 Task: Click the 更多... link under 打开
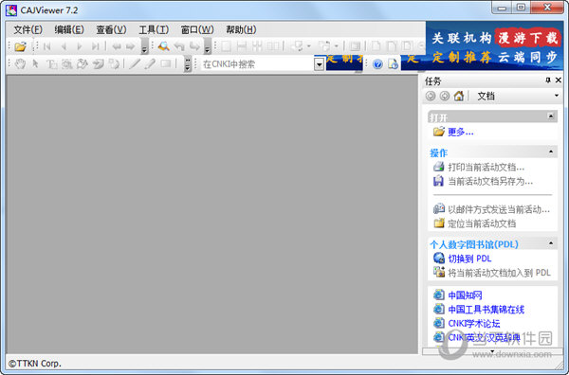point(461,132)
